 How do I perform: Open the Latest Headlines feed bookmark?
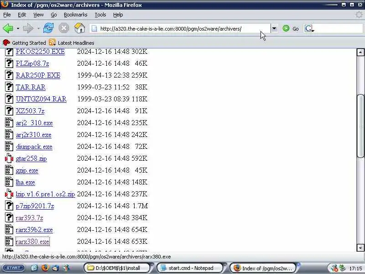pyautogui.click(x=72, y=43)
